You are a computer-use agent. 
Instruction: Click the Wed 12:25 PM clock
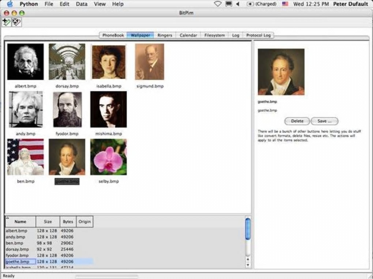pyautogui.click(x=311, y=4)
